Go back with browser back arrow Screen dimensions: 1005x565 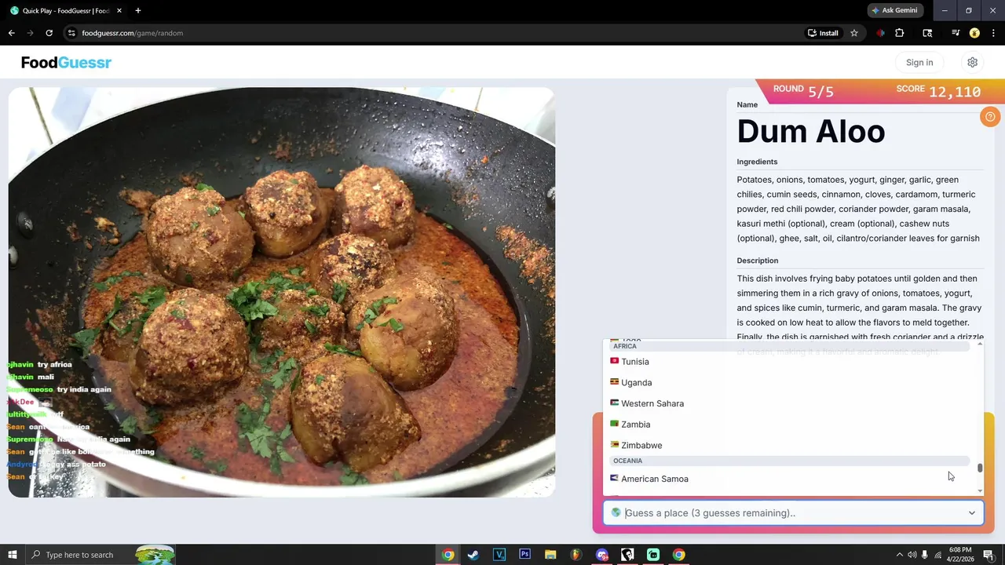tap(11, 33)
